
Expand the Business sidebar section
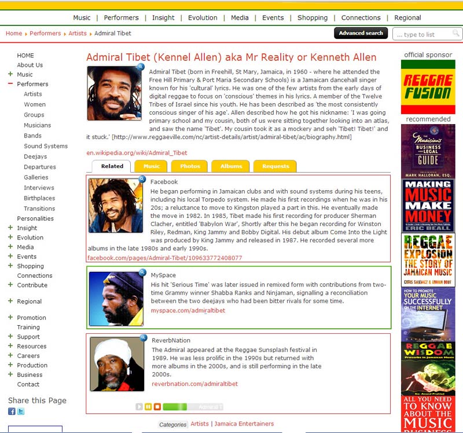(10, 374)
